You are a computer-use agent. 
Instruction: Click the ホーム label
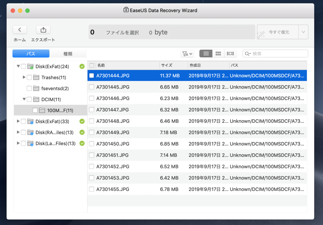20,40
